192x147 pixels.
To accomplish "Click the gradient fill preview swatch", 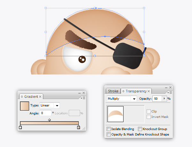I will pos(25,106).
